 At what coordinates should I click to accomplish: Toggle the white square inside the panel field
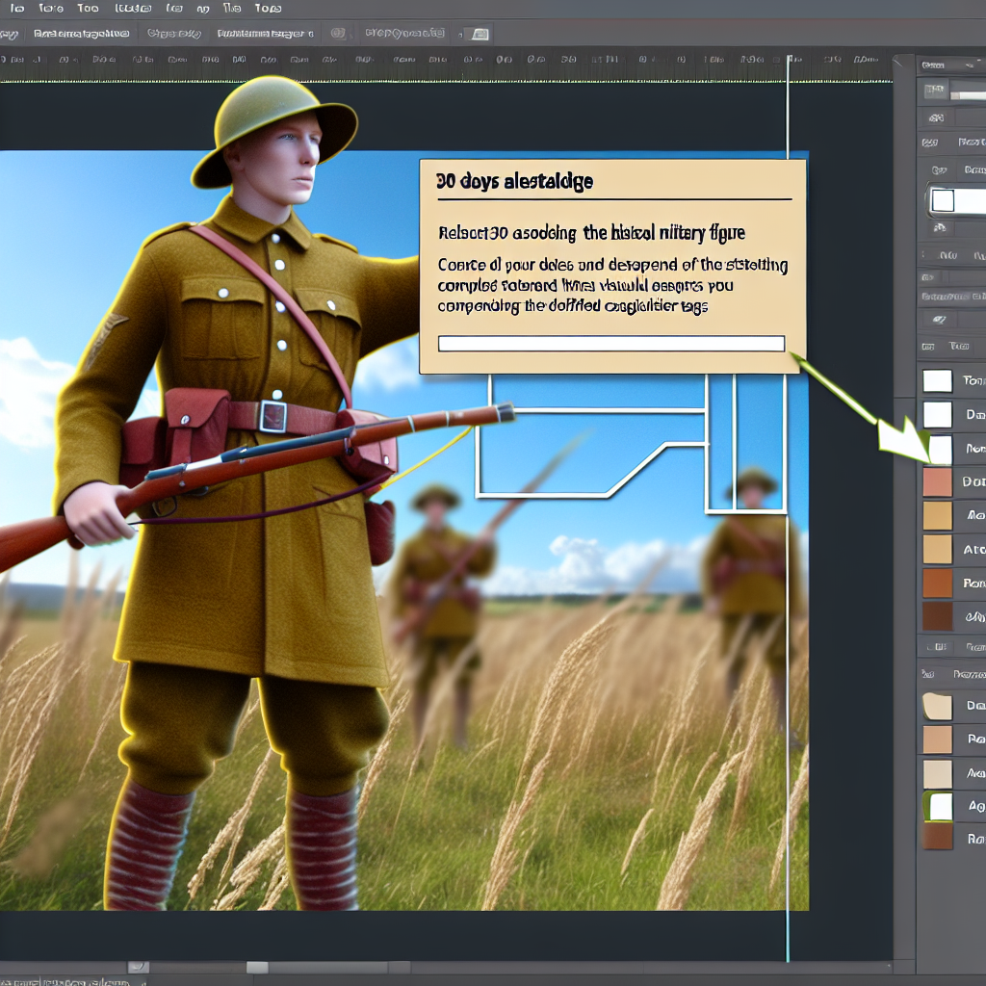(943, 200)
